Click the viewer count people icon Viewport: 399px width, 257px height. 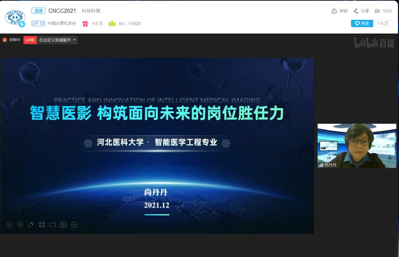coord(377,11)
